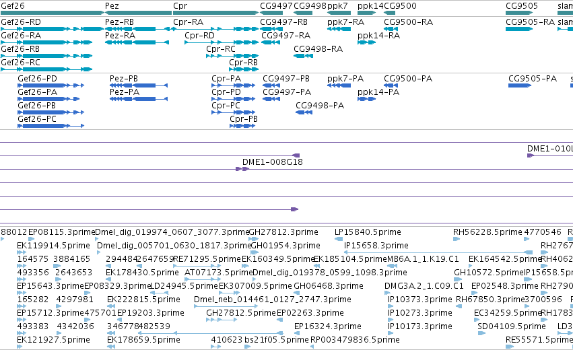Click transcript label Gef26-RA

tap(21, 36)
